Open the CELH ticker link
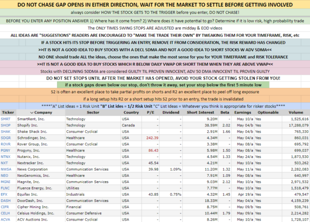This screenshot has height=222, width=310. [x=5, y=213]
